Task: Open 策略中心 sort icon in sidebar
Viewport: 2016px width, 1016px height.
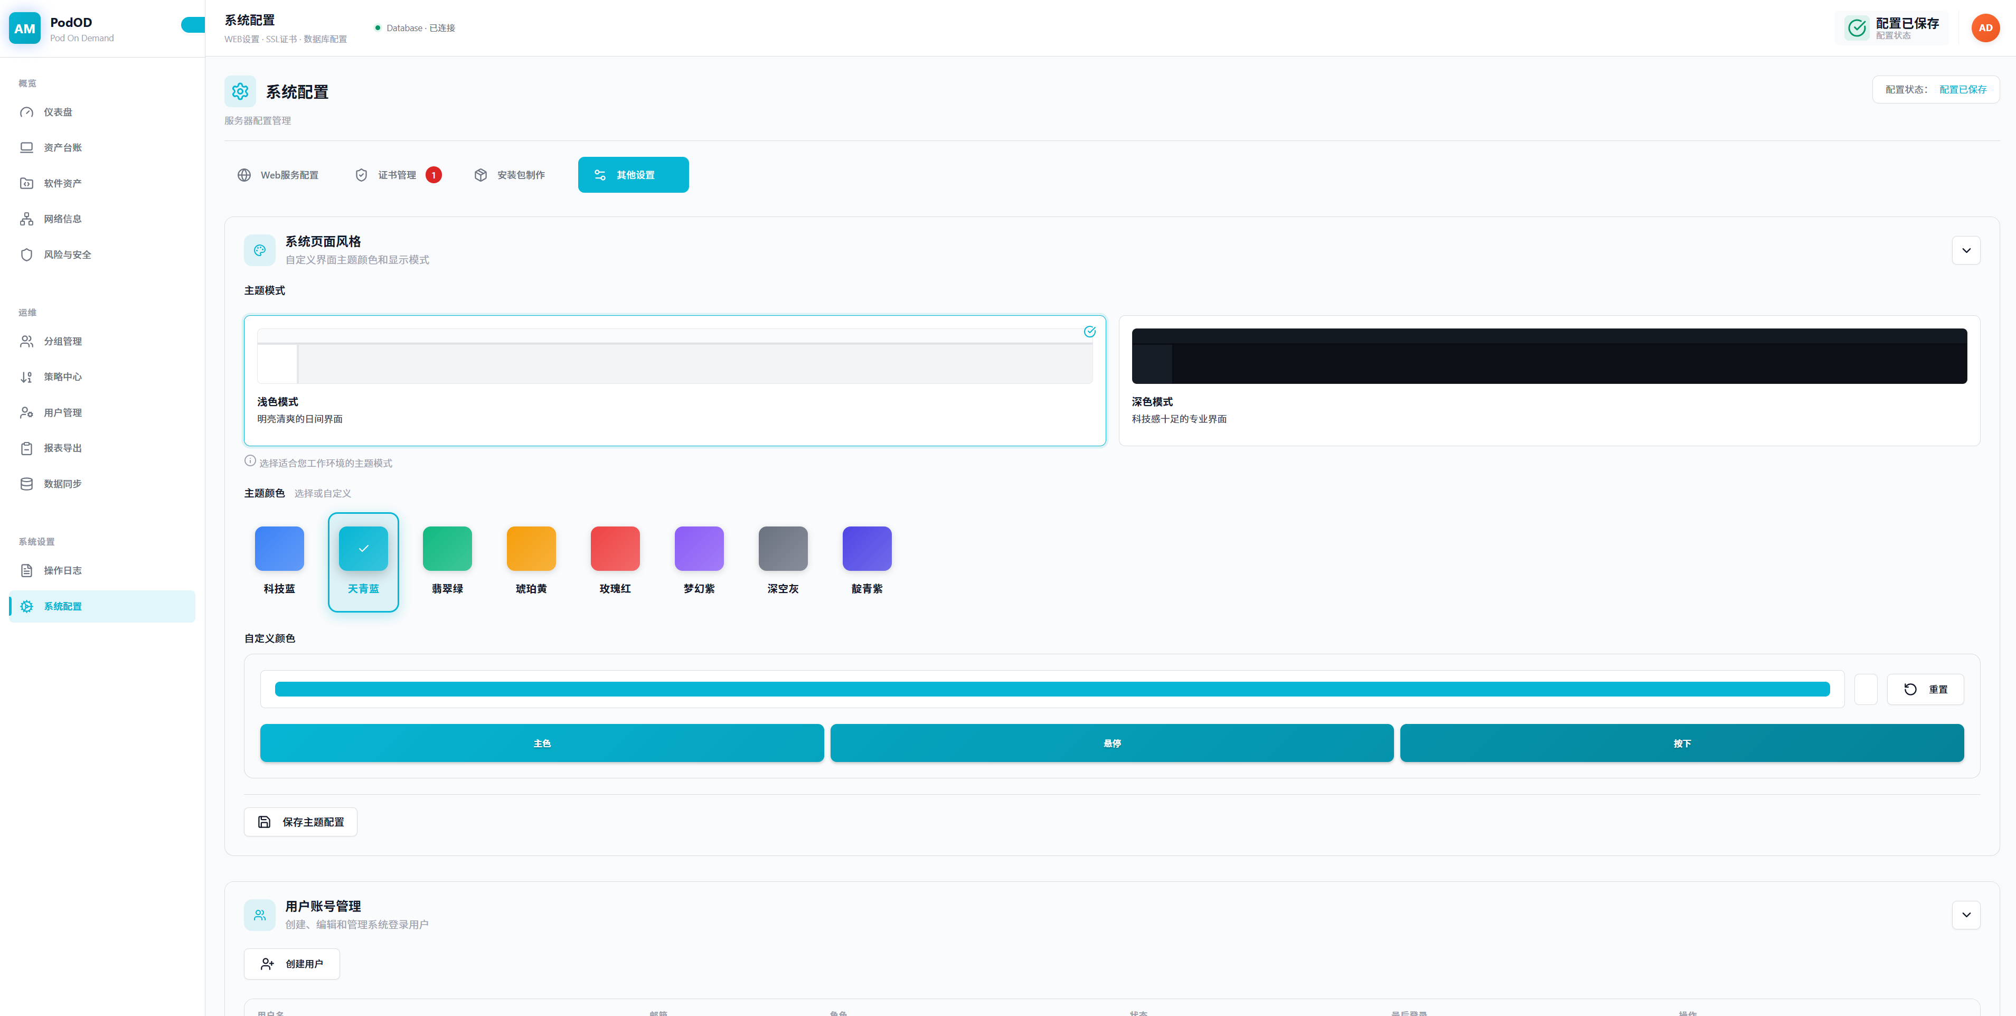Action: [26, 377]
